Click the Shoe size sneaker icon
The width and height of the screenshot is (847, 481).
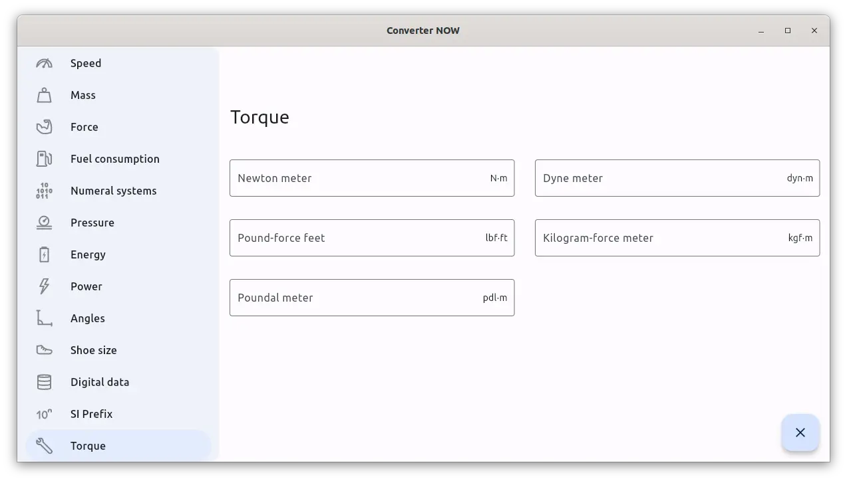tap(44, 350)
